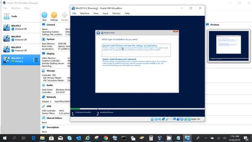The image size is (252, 142).
Task: Click the VM preview thumbnail
Action: (228, 46)
